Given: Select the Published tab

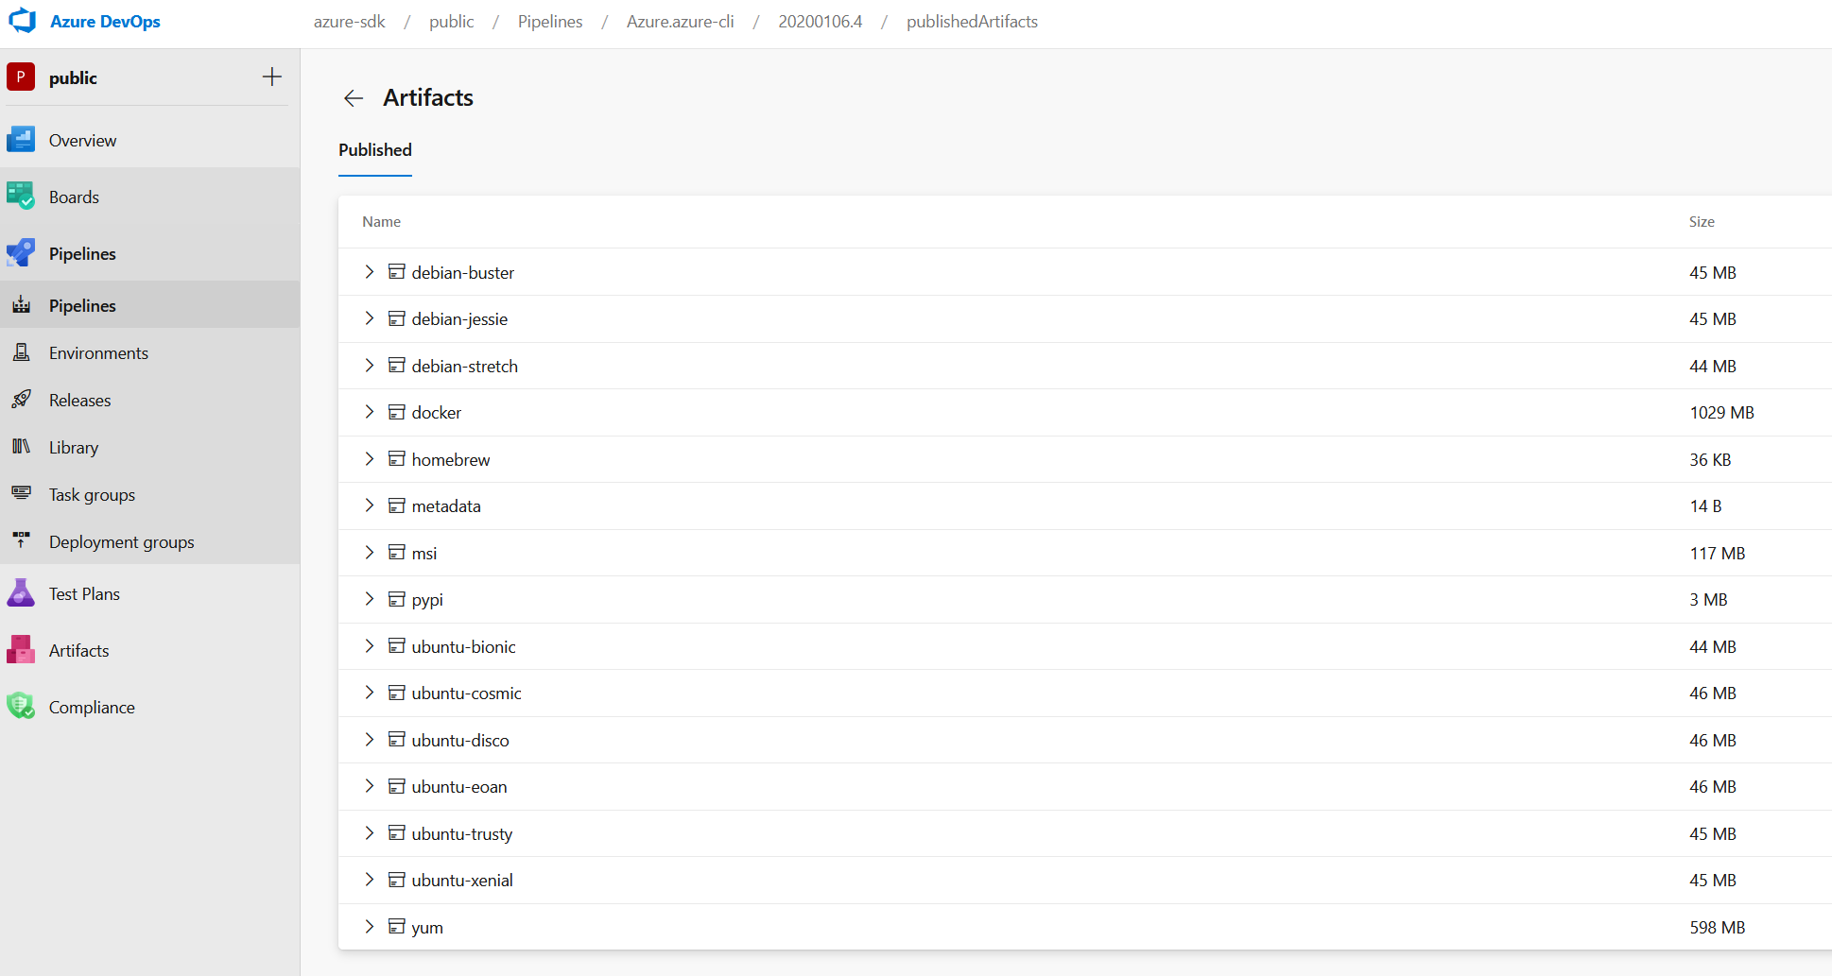Looking at the screenshot, I should [375, 150].
